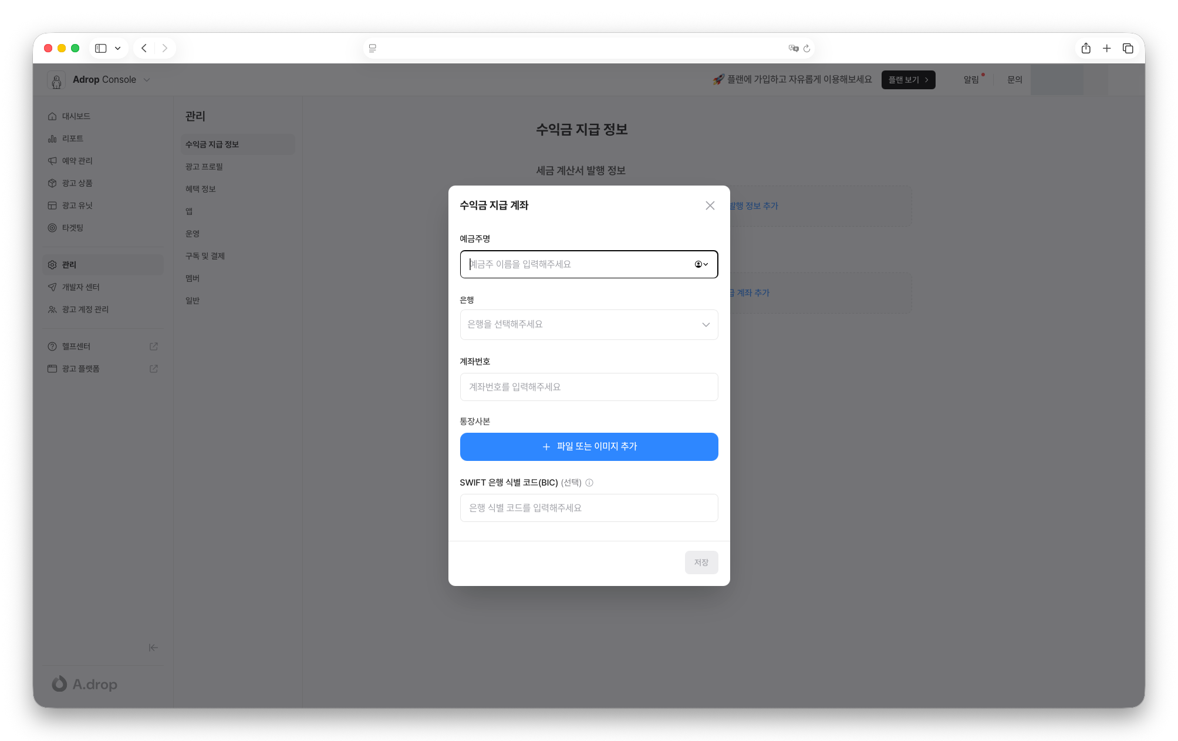Click the 은행 식별 코드 input field
The image size is (1178, 741).
pyautogui.click(x=589, y=508)
